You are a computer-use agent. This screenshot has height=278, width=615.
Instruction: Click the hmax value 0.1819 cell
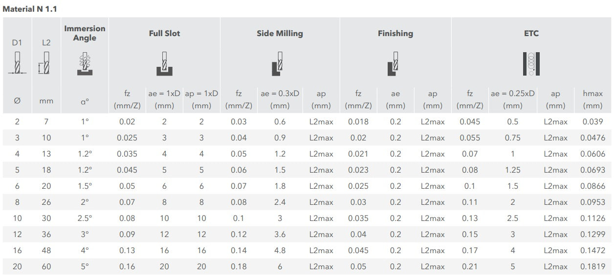tap(593, 267)
